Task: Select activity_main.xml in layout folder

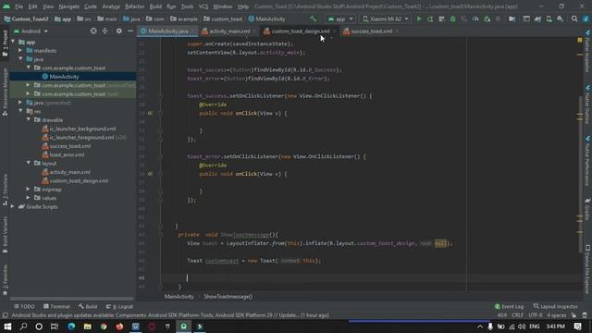Action: [x=70, y=172]
